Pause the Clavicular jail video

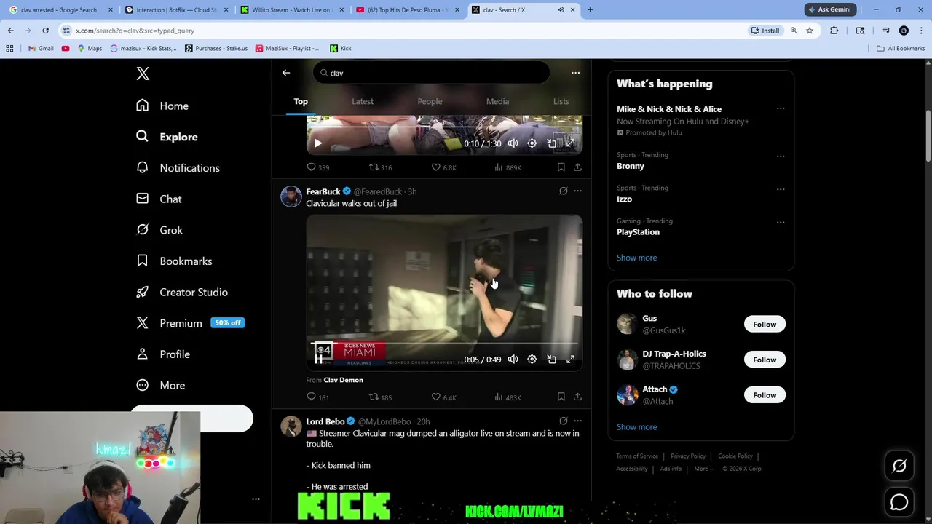tap(318, 359)
